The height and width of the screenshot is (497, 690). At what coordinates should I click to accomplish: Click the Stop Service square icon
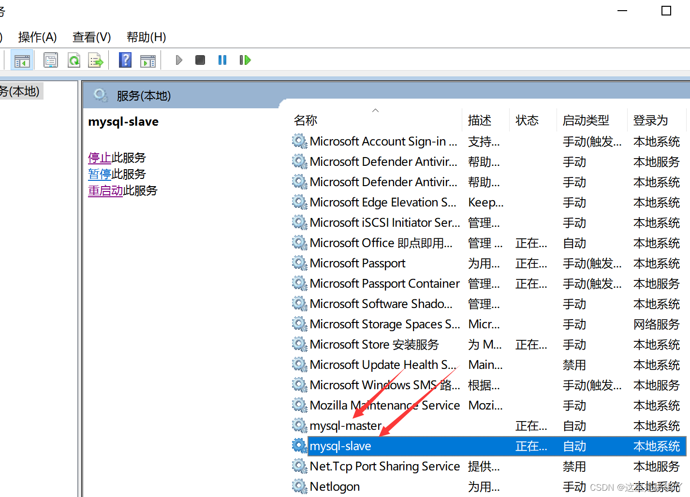click(200, 60)
